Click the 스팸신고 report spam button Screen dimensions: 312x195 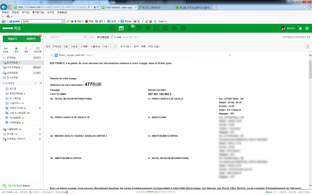[x=95, y=47]
